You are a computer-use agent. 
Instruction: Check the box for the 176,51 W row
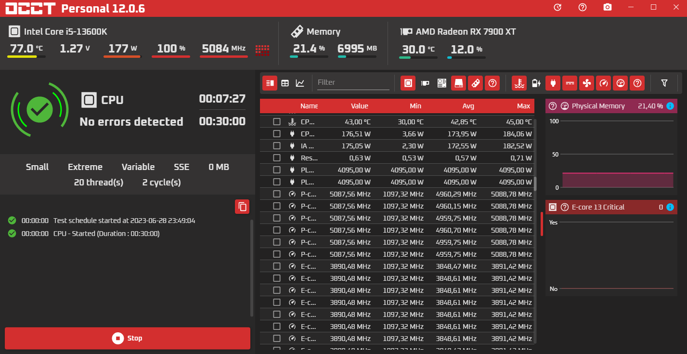pyautogui.click(x=277, y=133)
